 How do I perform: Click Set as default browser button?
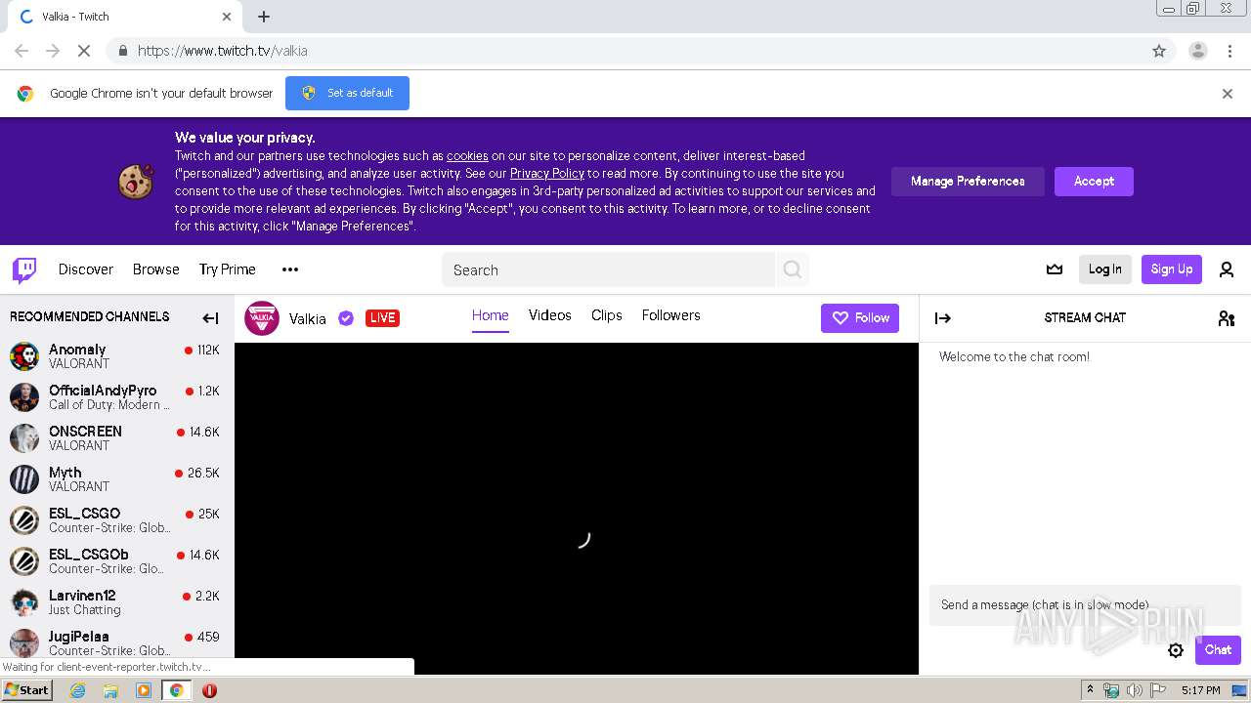[347, 93]
